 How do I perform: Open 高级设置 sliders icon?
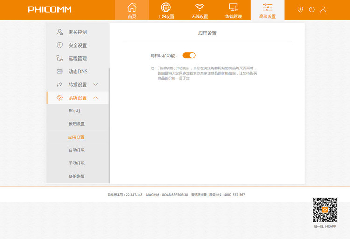(267, 7)
